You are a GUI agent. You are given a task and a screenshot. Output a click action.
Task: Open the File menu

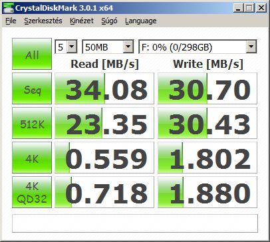[11, 21]
